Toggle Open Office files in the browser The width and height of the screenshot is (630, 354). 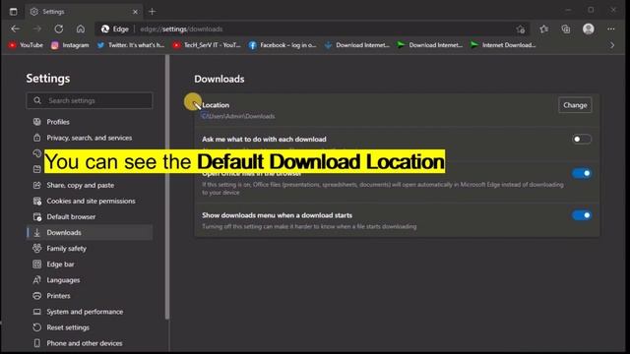582,173
